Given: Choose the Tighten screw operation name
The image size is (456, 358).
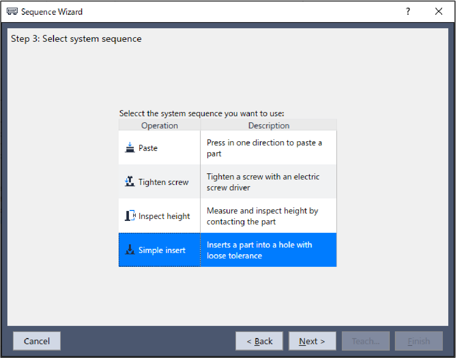Looking at the screenshot, I should 163,182.
